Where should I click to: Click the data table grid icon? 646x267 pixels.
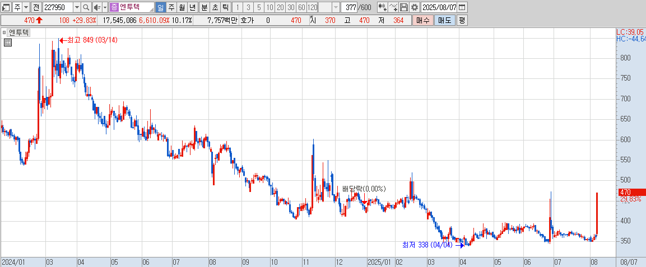coord(7,42)
